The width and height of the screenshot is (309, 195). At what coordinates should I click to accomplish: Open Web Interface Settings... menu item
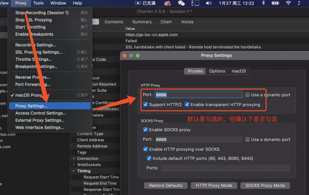pyautogui.click(x=50, y=128)
